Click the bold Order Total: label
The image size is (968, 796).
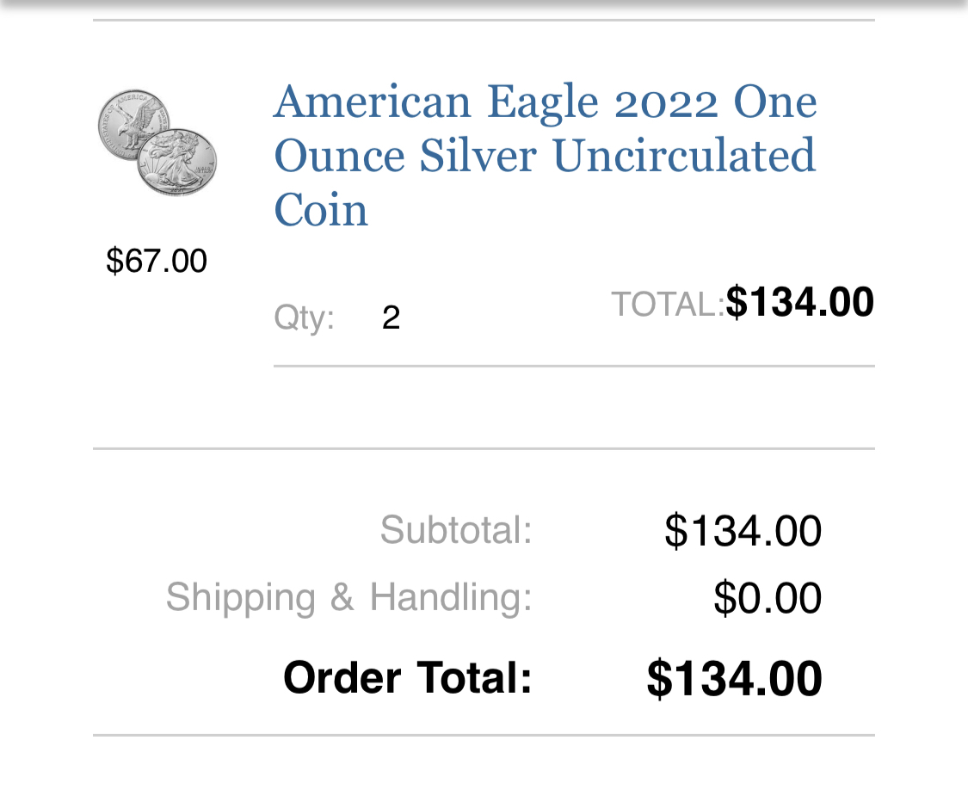click(408, 677)
